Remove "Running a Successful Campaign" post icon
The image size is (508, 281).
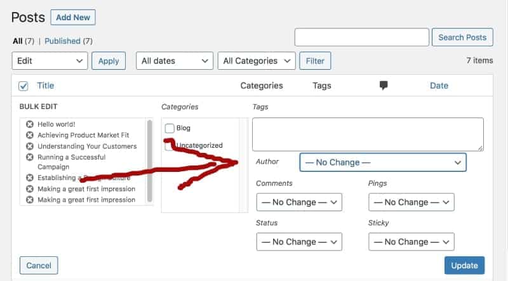29,157
